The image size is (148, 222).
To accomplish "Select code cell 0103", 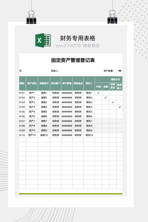I will (x=22, y=102).
